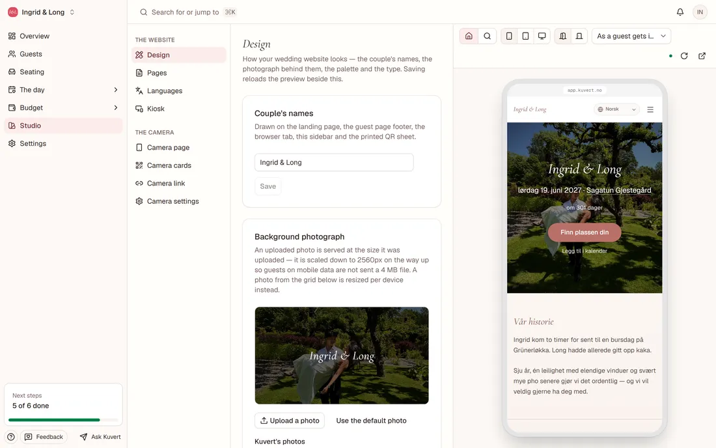Select Design in the website menu
This screenshot has height=448, width=716.
pos(178,55)
